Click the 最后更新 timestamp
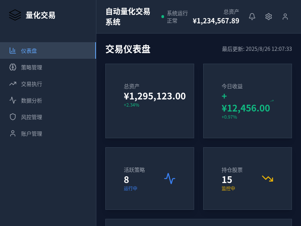The height and width of the screenshot is (226, 301). (x=257, y=49)
